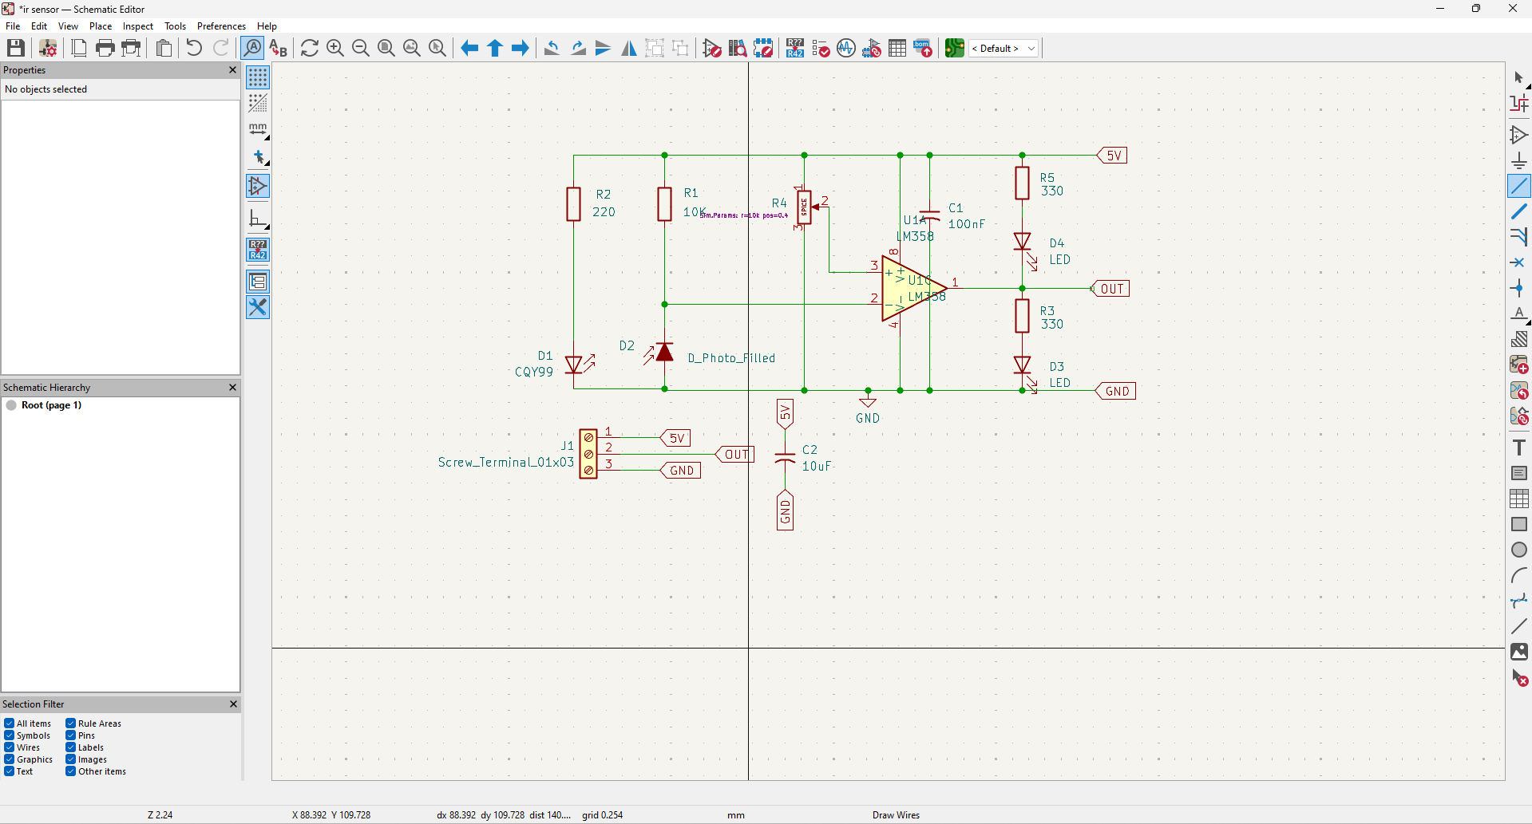Select Root (page 1) in hierarchy
1532x824 pixels.
[51, 405]
